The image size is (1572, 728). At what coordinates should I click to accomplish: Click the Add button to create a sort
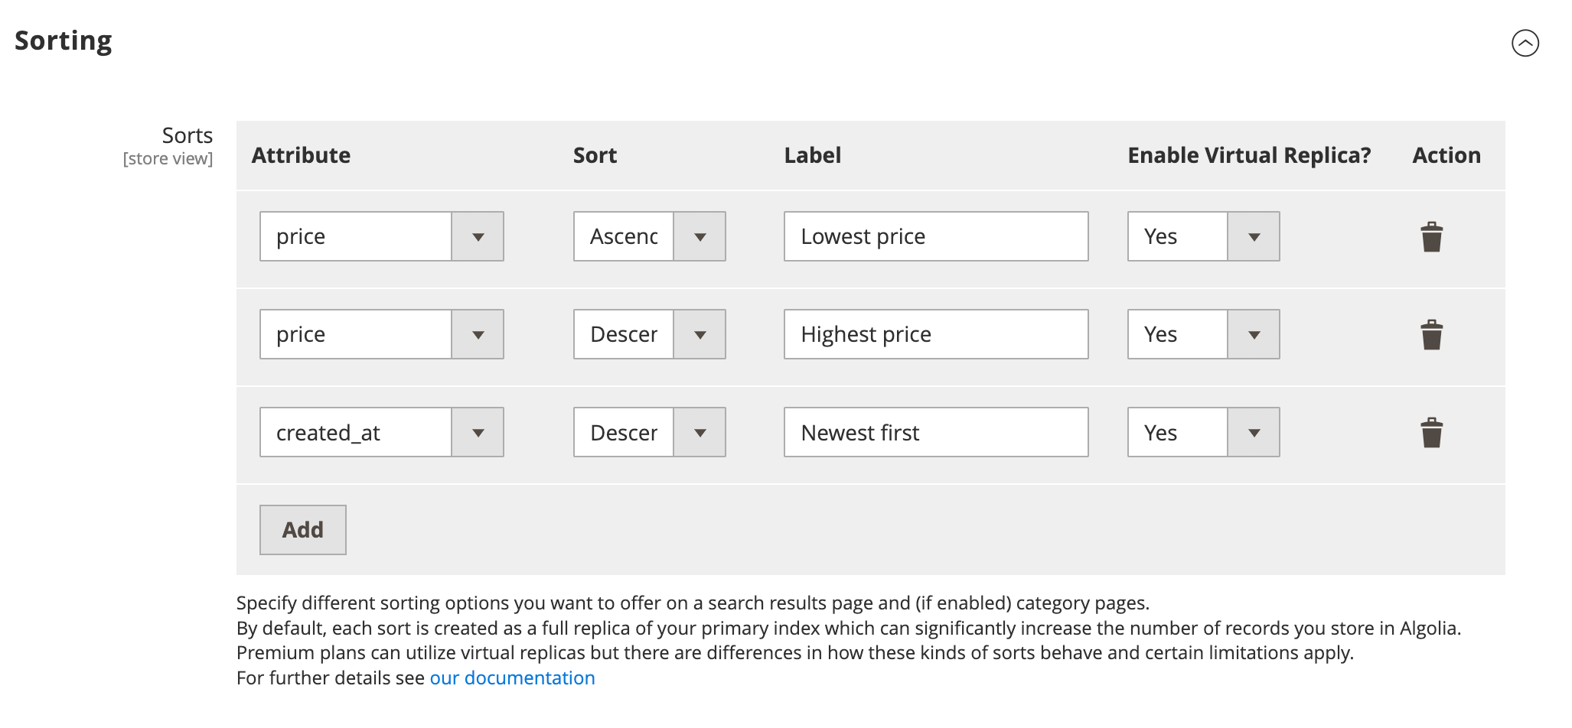pyautogui.click(x=302, y=529)
